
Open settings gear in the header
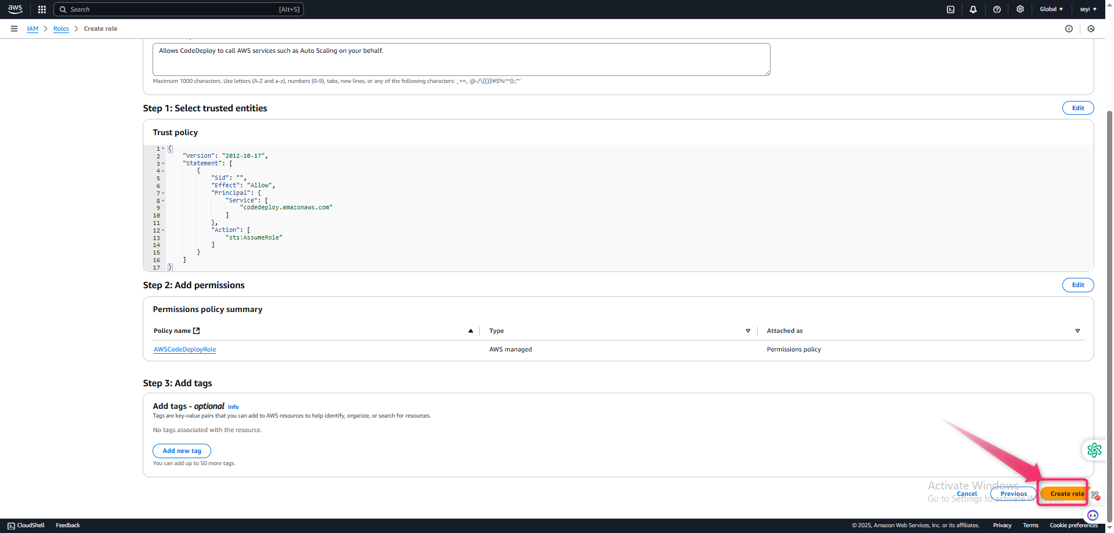[1020, 9]
